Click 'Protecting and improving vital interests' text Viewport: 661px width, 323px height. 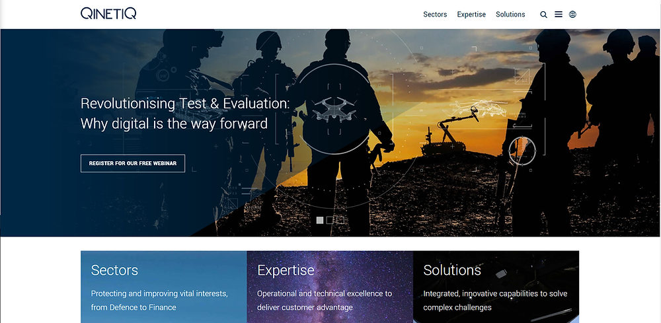pos(160,301)
